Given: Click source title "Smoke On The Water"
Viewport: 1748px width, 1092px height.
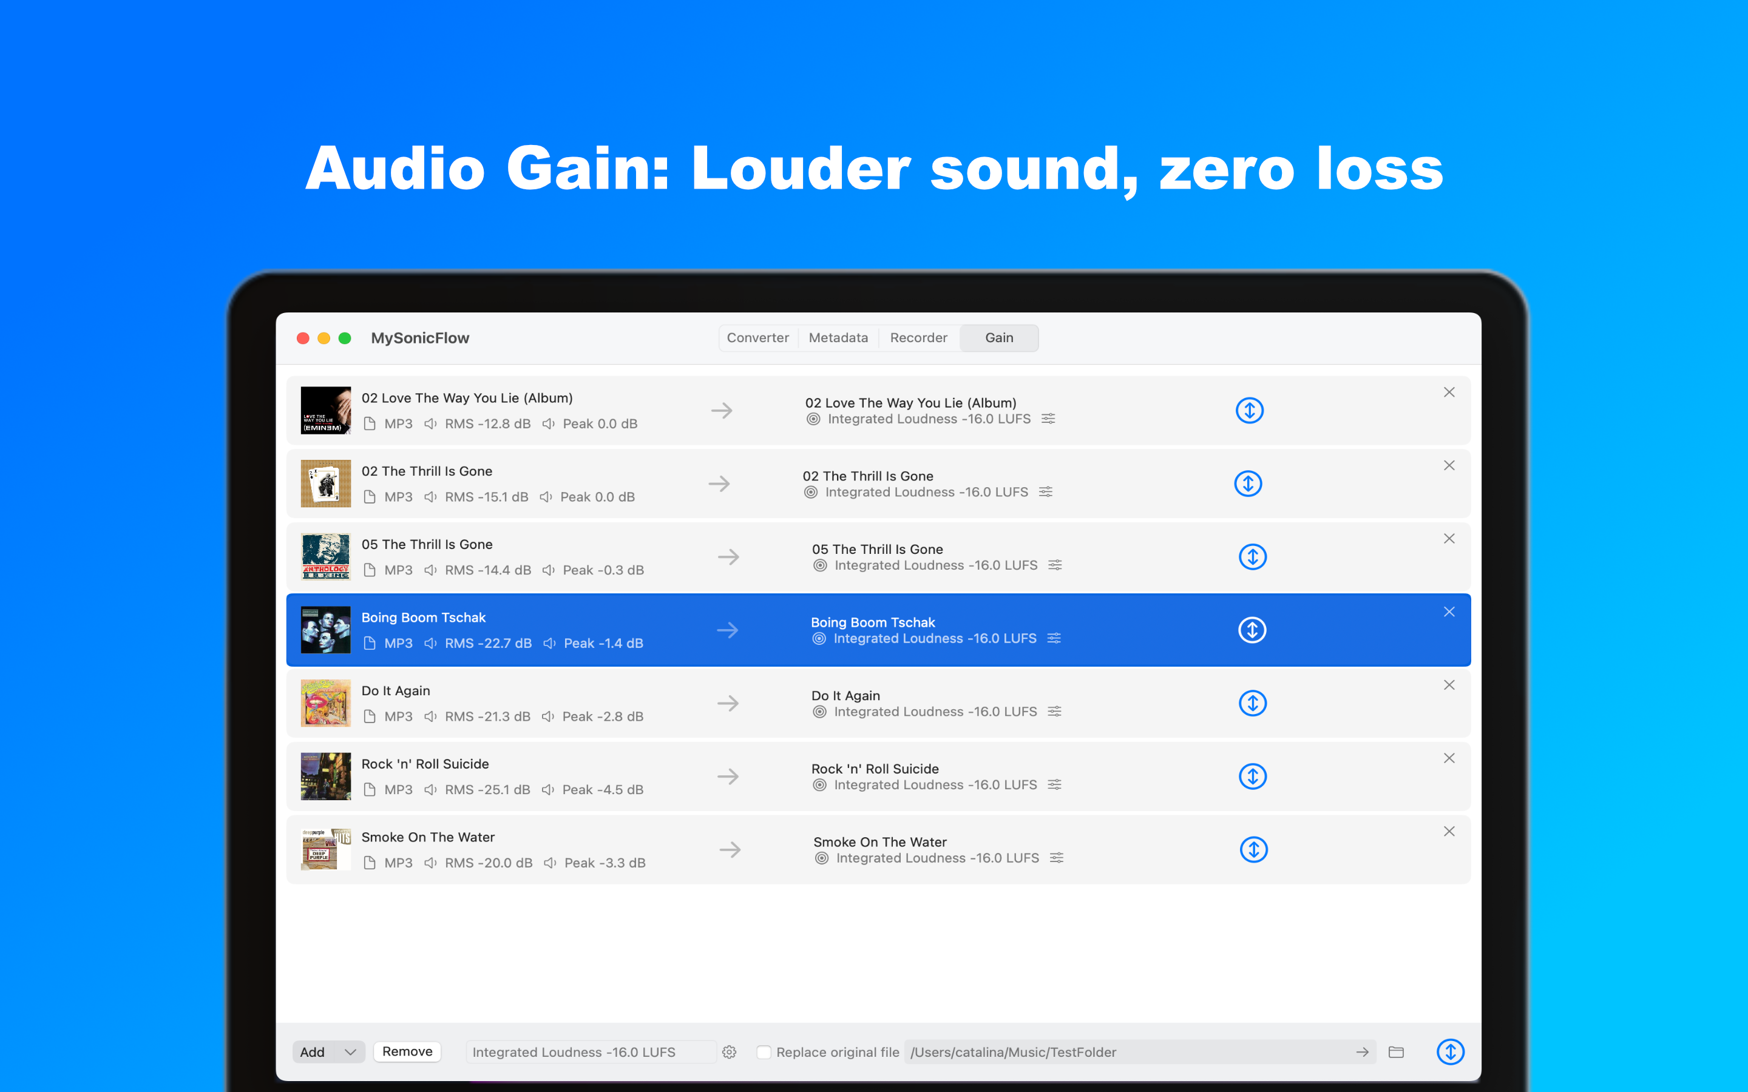Looking at the screenshot, I should 429,837.
